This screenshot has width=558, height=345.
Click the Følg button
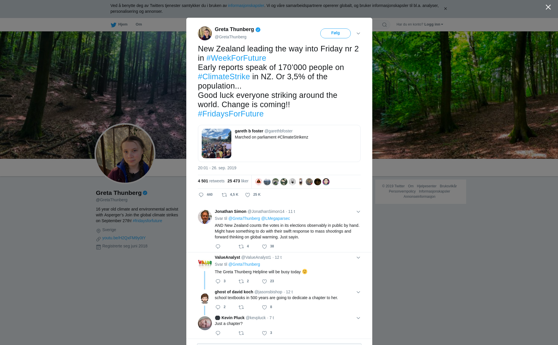(335, 33)
